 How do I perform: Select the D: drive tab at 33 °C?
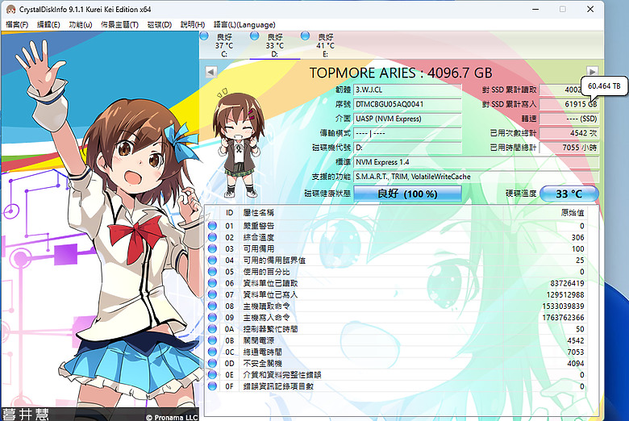tap(274, 45)
